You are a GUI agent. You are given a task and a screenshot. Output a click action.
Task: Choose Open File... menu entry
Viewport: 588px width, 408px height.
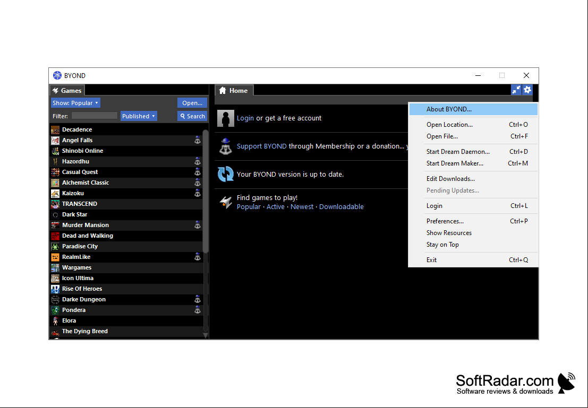pos(473,136)
